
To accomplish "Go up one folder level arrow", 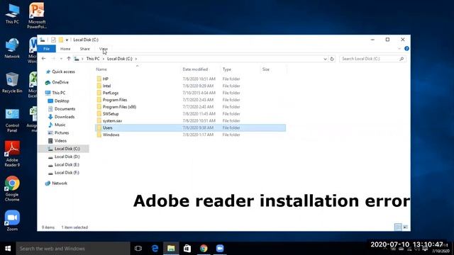I will coord(69,59).
